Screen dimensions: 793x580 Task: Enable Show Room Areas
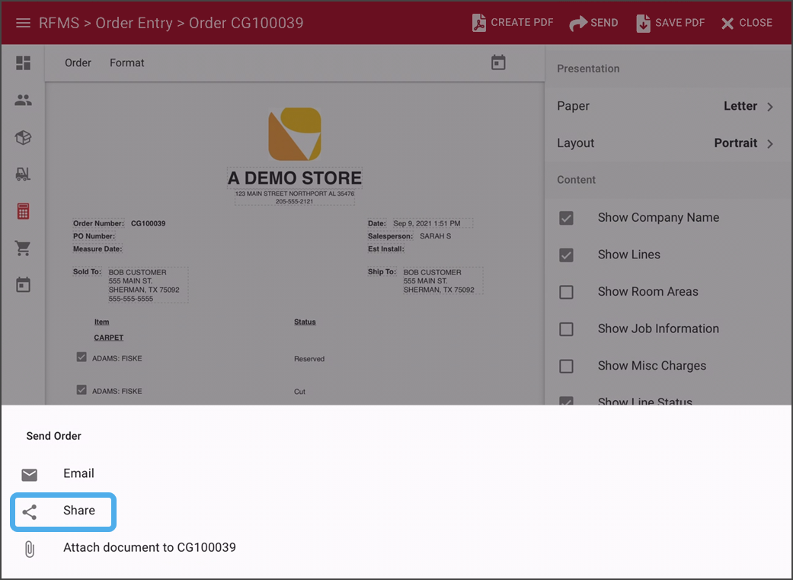pyautogui.click(x=566, y=292)
